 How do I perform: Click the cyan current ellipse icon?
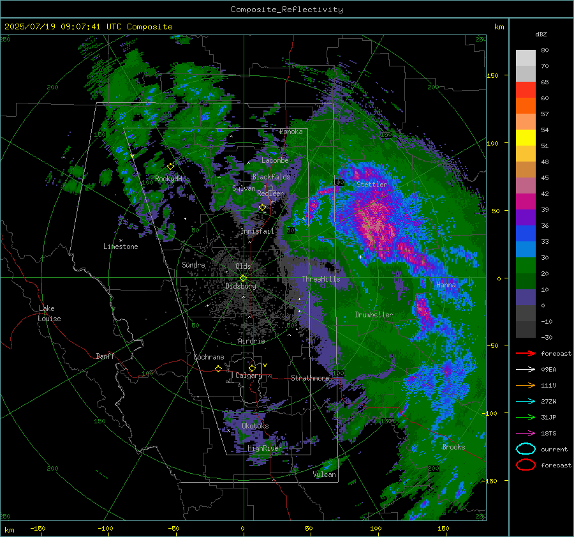click(526, 449)
